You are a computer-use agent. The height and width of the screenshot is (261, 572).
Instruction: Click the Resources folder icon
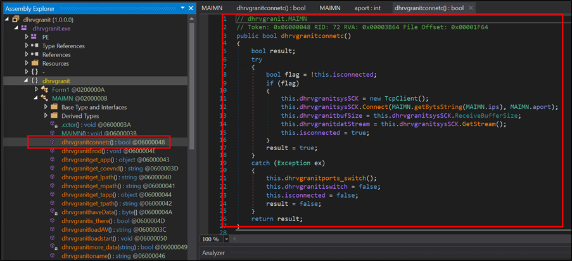[35, 63]
